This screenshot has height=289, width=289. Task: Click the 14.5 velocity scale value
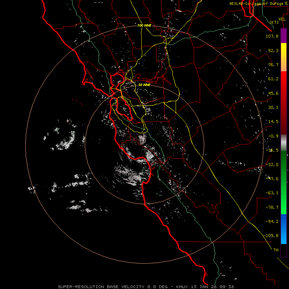click(x=273, y=122)
